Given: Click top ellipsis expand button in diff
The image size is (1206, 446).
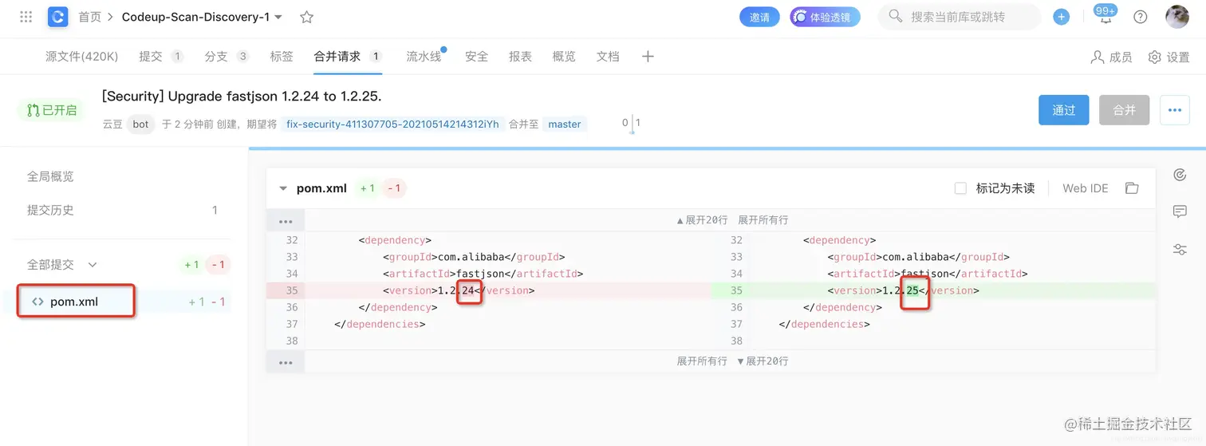Looking at the screenshot, I should pos(286,220).
